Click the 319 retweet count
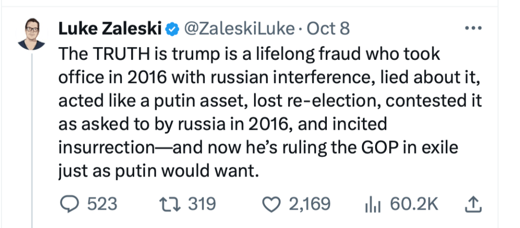 click(x=202, y=204)
